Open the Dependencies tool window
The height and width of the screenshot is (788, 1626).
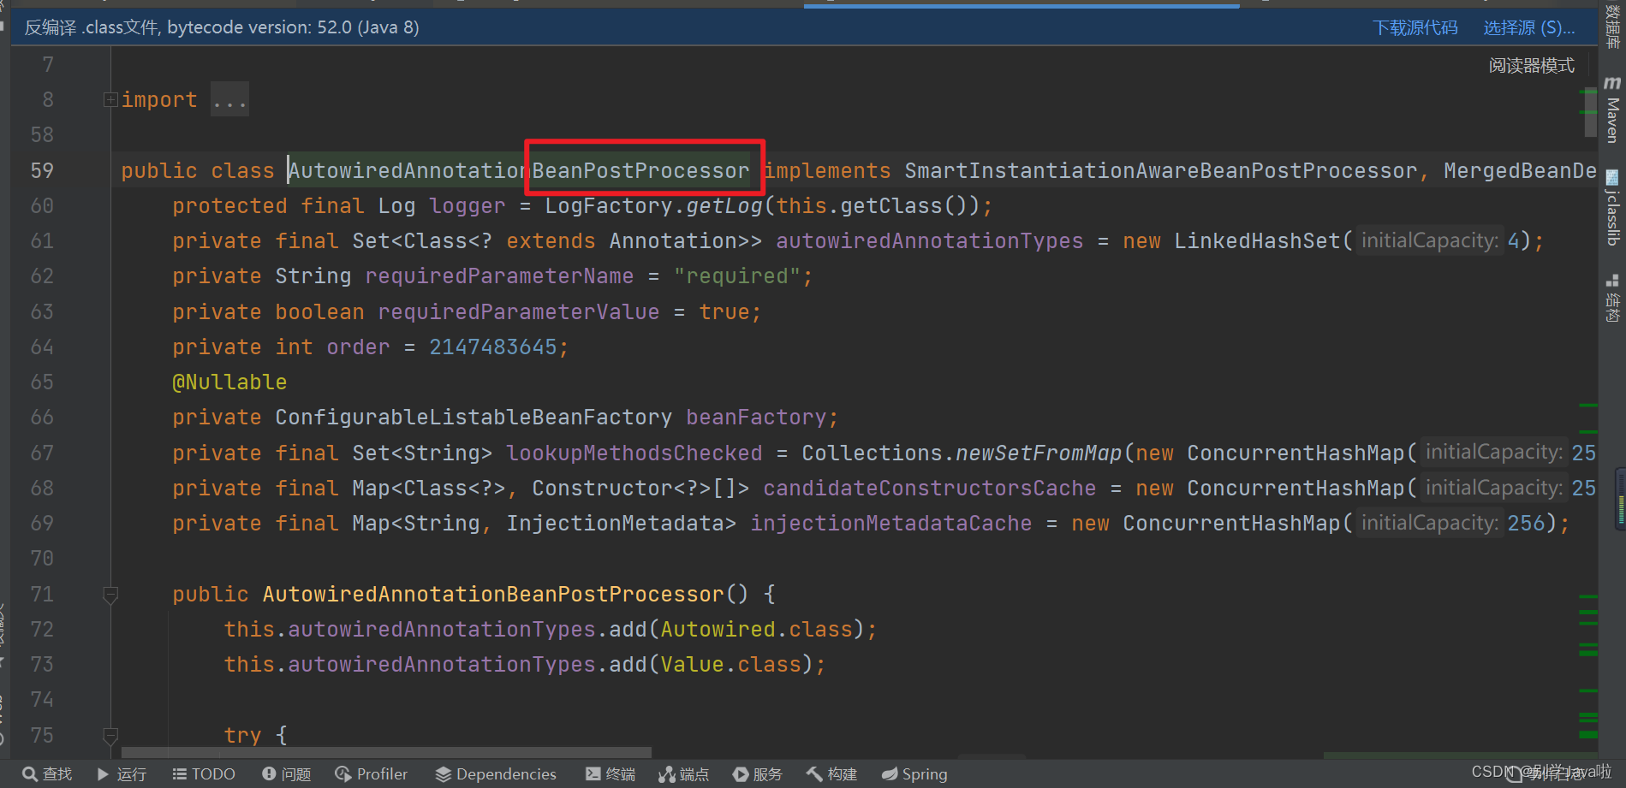click(495, 773)
